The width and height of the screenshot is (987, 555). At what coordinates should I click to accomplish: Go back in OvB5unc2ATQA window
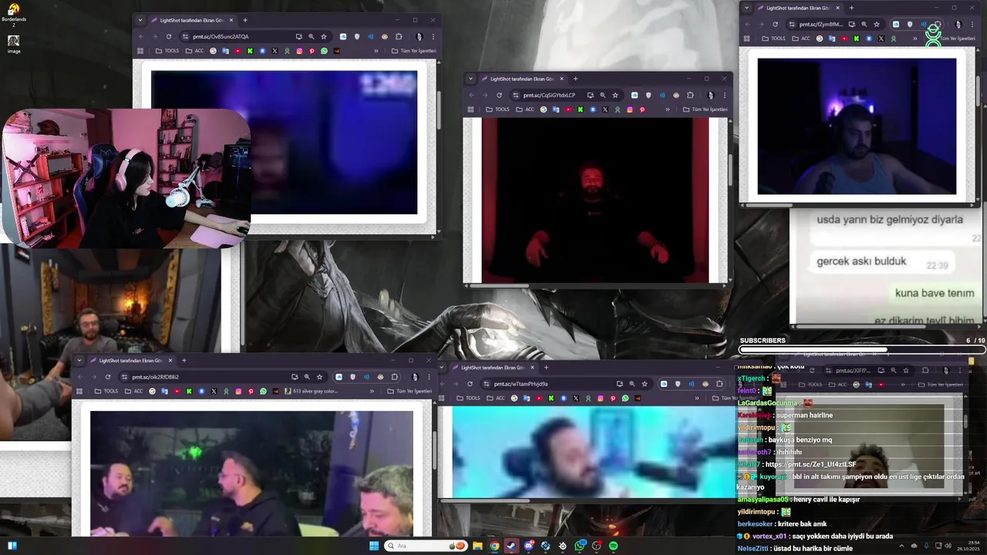[x=141, y=36]
